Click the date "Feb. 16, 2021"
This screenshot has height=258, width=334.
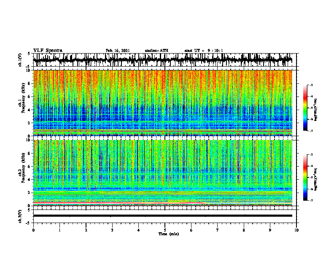click(118, 51)
